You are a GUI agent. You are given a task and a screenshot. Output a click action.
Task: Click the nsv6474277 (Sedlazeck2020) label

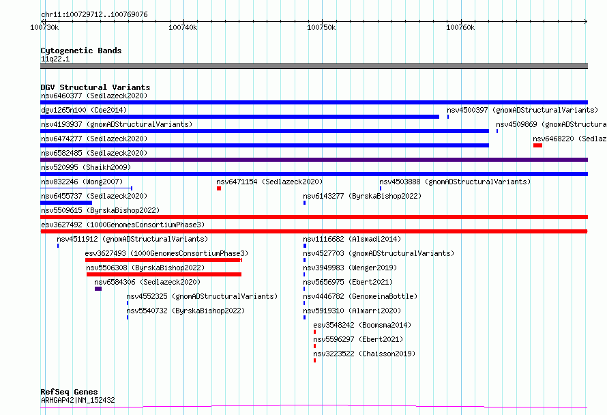94,139
